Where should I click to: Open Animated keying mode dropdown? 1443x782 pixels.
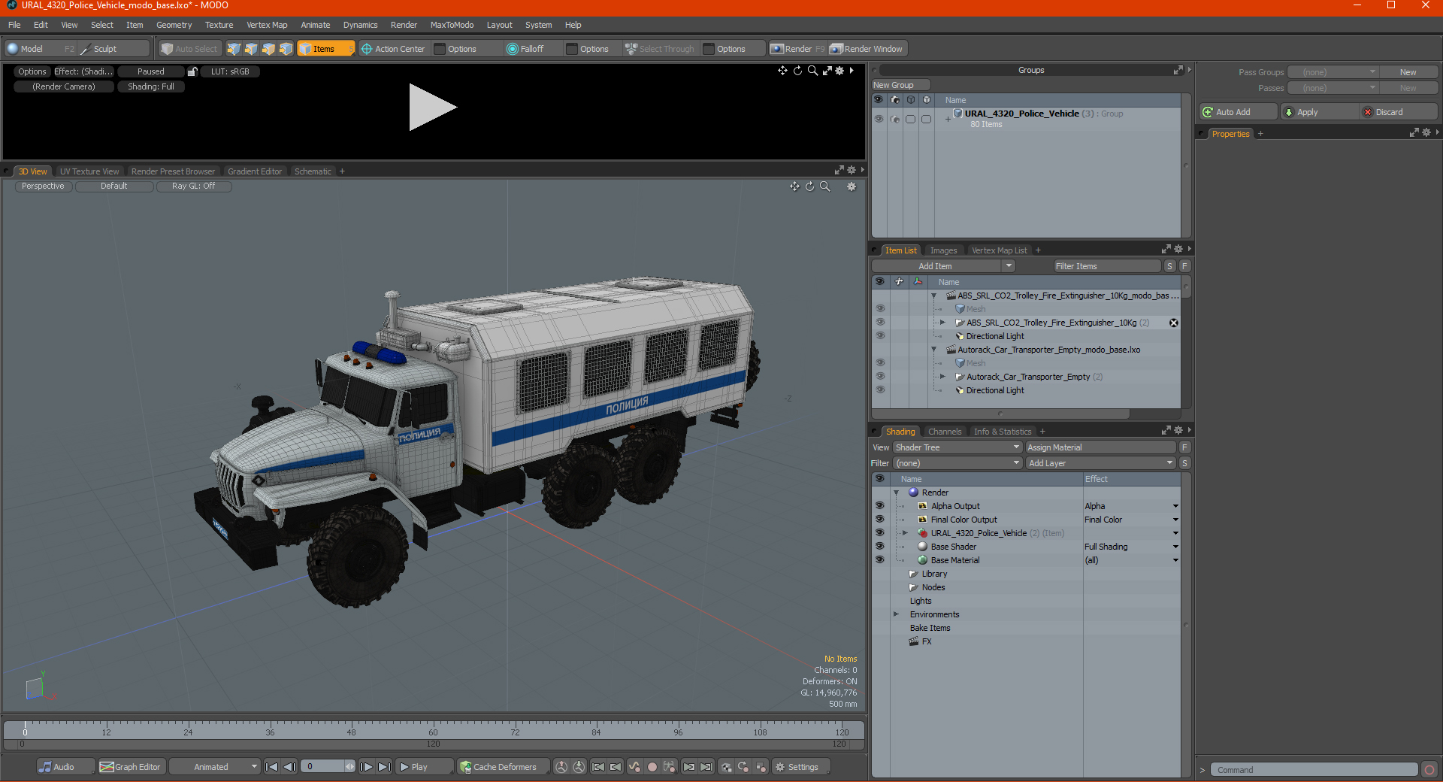click(x=215, y=767)
